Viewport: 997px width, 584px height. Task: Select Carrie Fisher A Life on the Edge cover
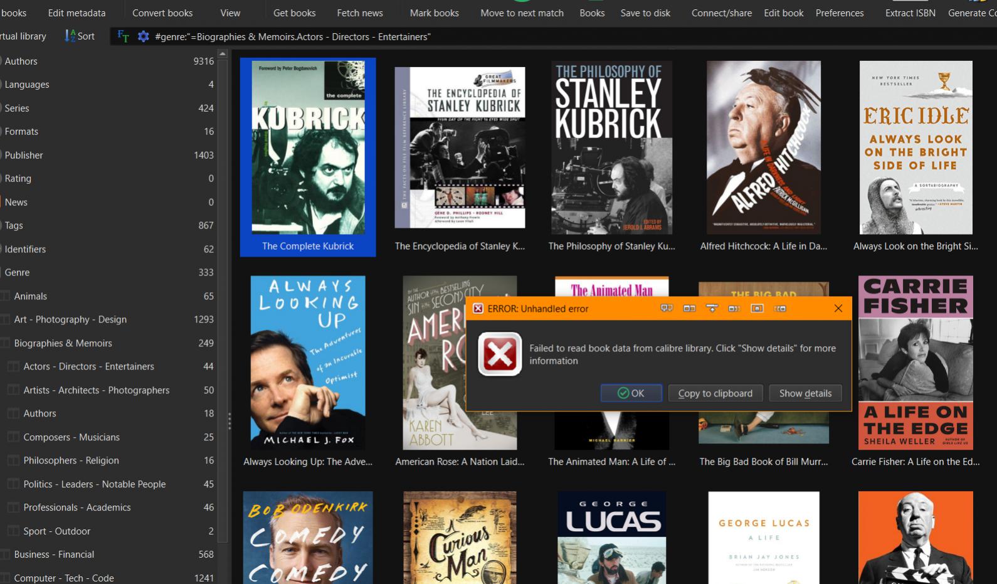click(x=915, y=363)
